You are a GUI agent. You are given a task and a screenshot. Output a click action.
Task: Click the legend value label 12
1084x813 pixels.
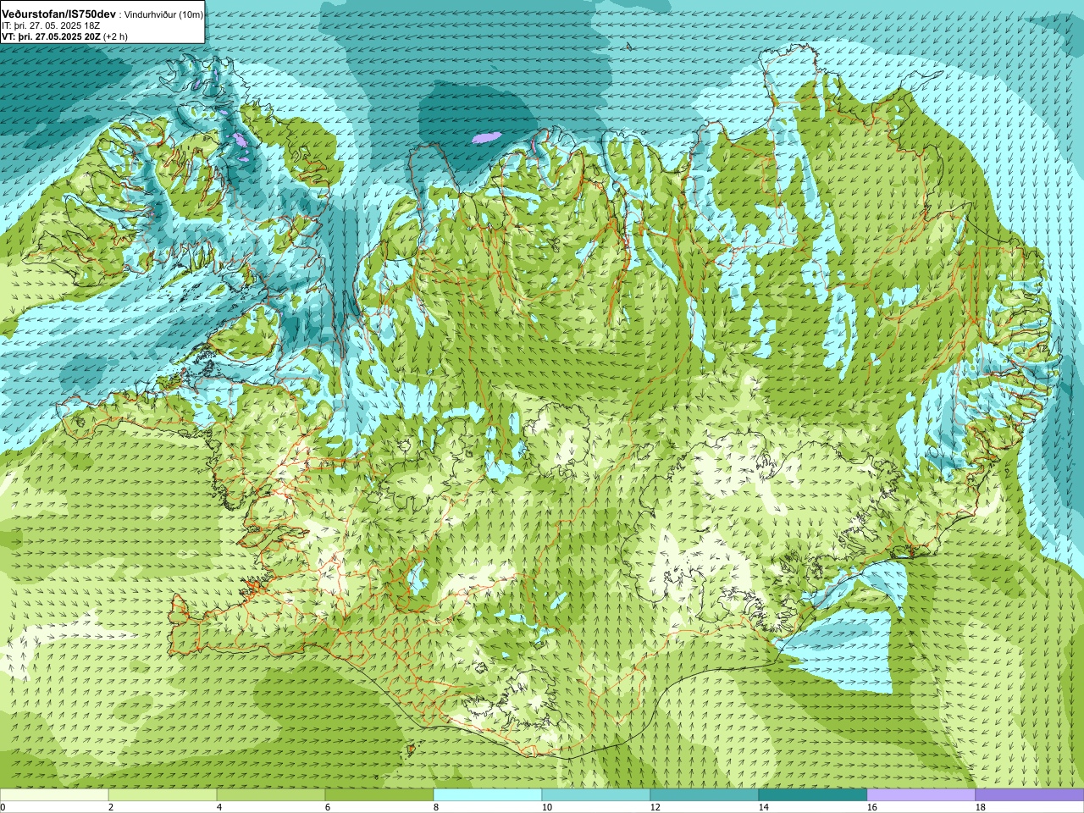click(x=655, y=807)
